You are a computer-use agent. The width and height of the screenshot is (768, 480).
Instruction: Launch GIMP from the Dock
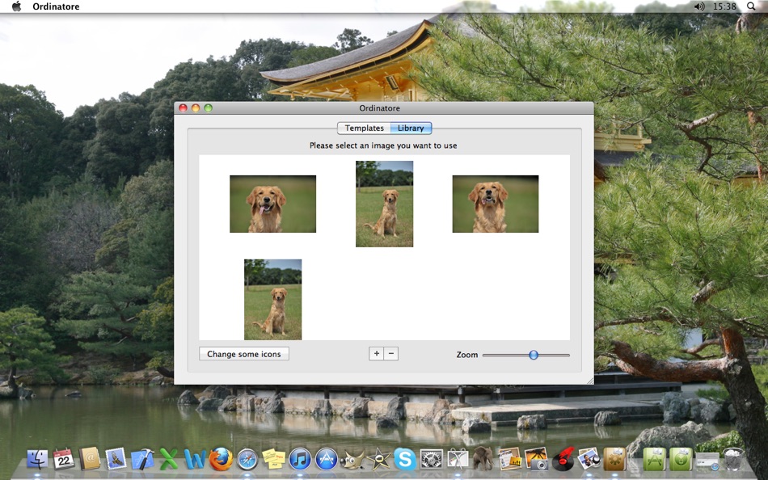pos(352,460)
